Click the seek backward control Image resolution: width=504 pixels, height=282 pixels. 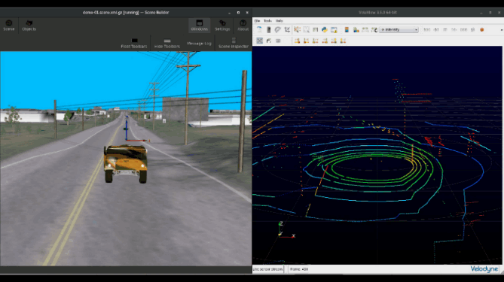[x=436, y=29]
